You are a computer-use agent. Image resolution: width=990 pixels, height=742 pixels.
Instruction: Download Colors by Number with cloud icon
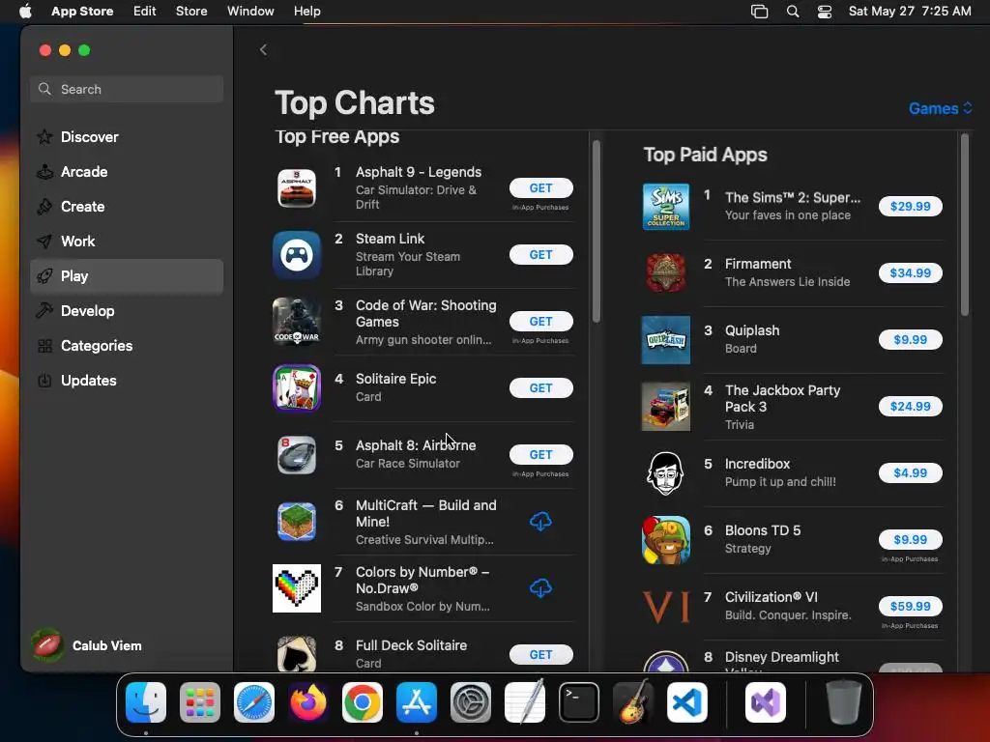tap(540, 588)
